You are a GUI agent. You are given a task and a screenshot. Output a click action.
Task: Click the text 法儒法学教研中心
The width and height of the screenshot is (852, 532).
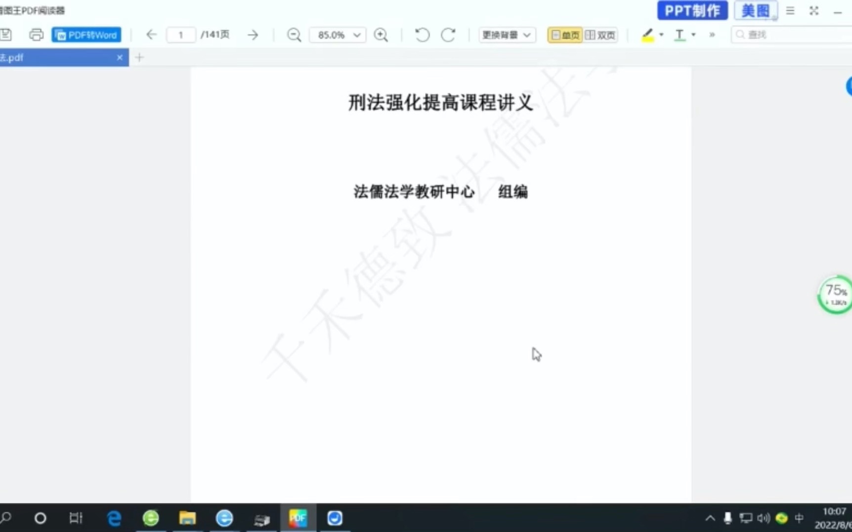click(x=414, y=191)
